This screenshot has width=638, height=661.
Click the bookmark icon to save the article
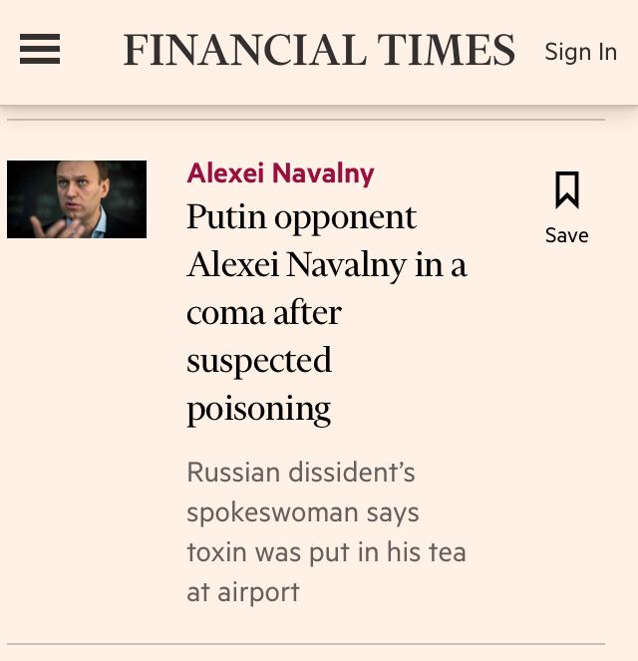[x=566, y=189]
